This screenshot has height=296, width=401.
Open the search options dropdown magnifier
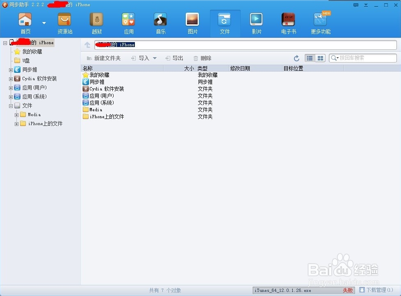coord(335,58)
